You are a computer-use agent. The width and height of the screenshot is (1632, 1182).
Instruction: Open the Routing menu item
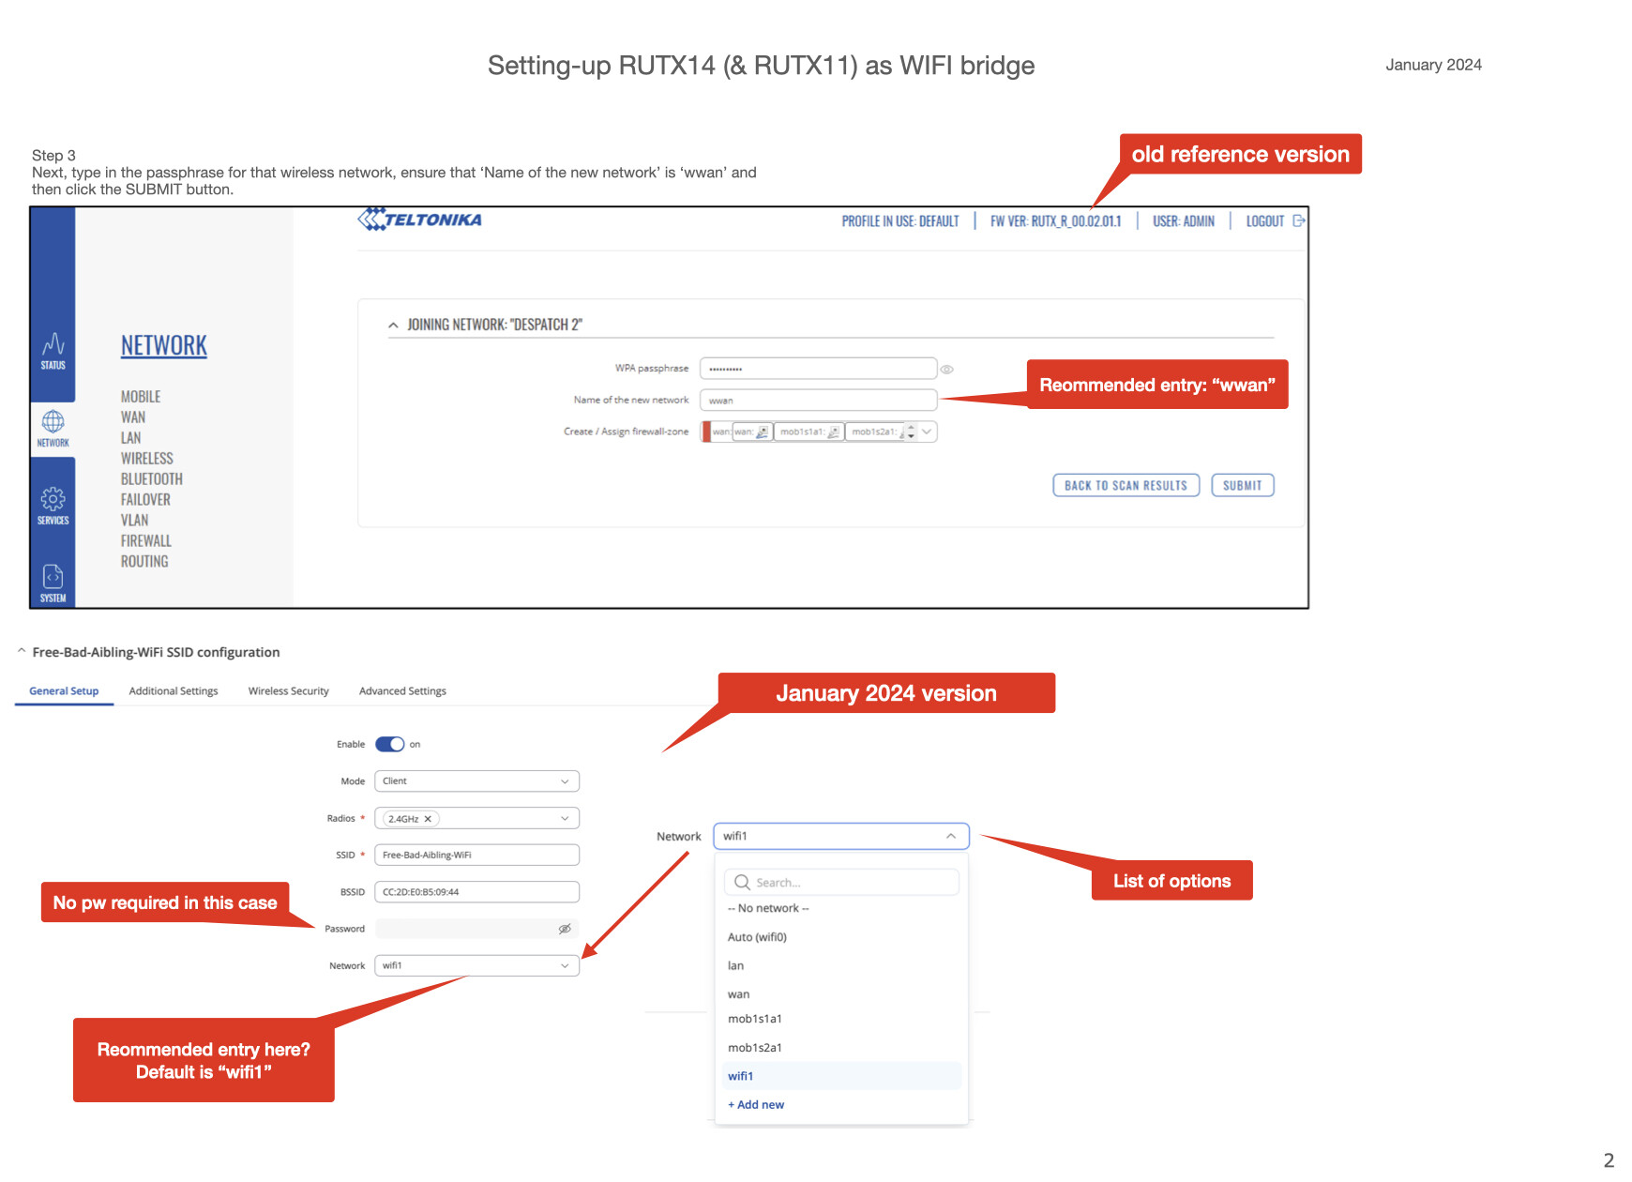[x=144, y=562]
